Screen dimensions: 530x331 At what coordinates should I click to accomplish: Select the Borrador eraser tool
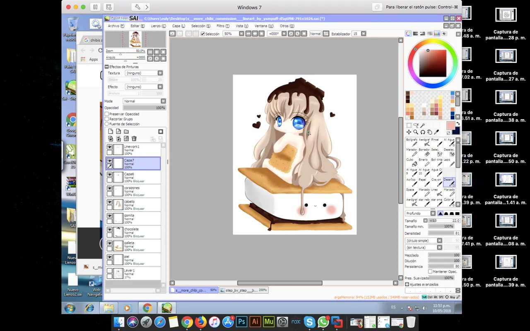[x=424, y=152]
